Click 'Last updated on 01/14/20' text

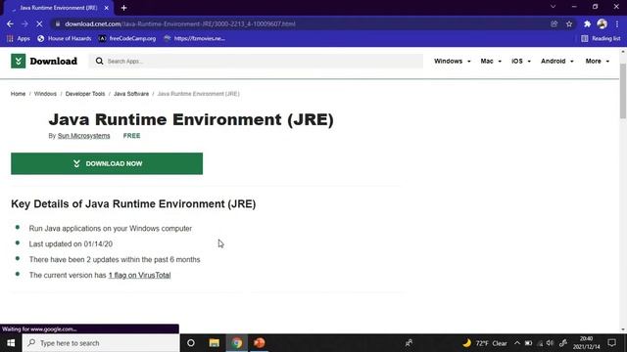(71, 243)
